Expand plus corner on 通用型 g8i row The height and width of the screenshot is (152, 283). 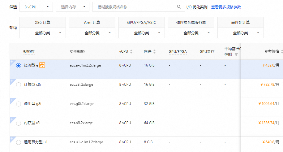click(x=12, y=100)
